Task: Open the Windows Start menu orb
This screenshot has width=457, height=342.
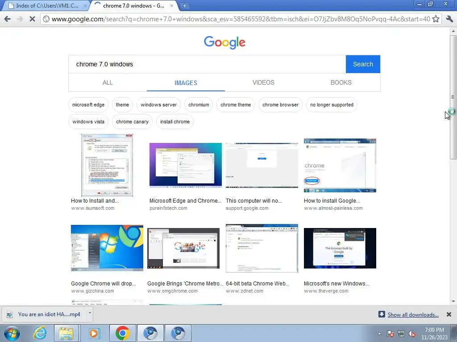Action: (12, 333)
